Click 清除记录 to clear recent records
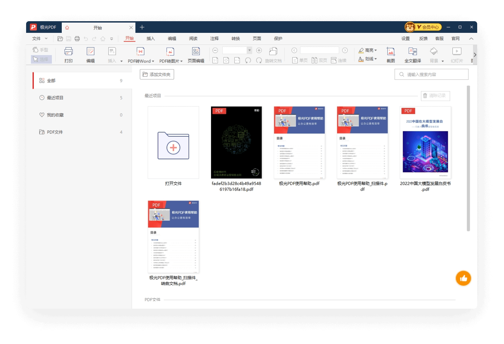The height and width of the screenshot is (344, 504). [435, 96]
